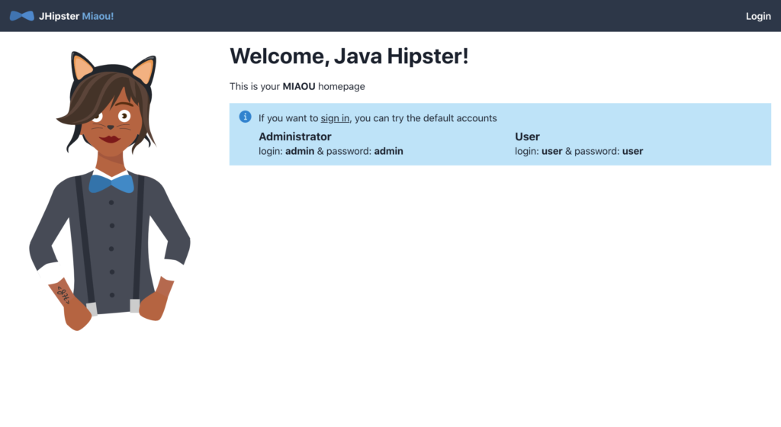
Task: Select the 'Welcome, Java Hipster!' heading
Action: (x=349, y=56)
